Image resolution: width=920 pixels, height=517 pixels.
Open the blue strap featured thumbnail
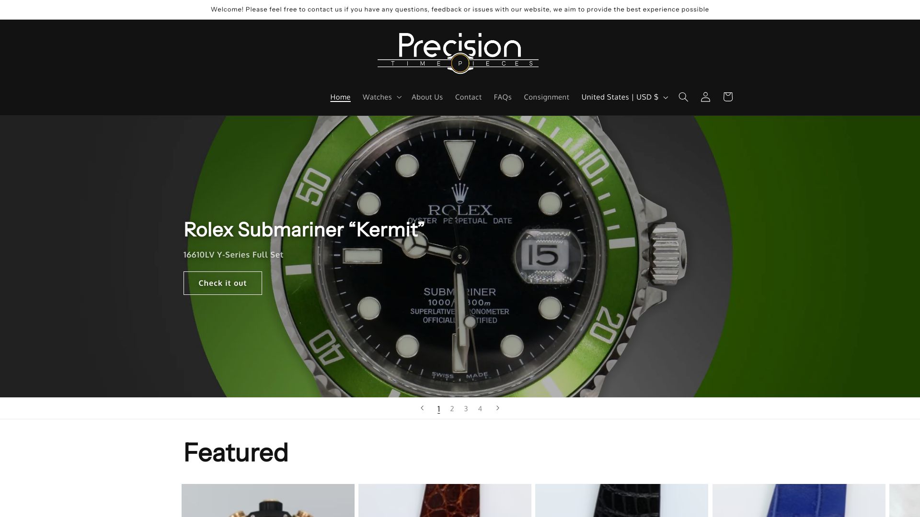[799, 500]
